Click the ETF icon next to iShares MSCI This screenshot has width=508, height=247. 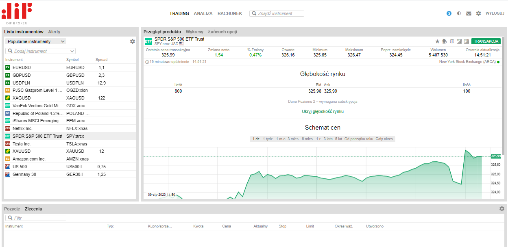coord(8,121)
